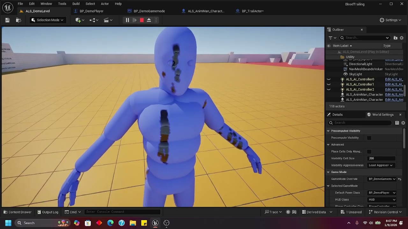Sort by Item Label column
The image size is (408, 229).
click(342, 46)
